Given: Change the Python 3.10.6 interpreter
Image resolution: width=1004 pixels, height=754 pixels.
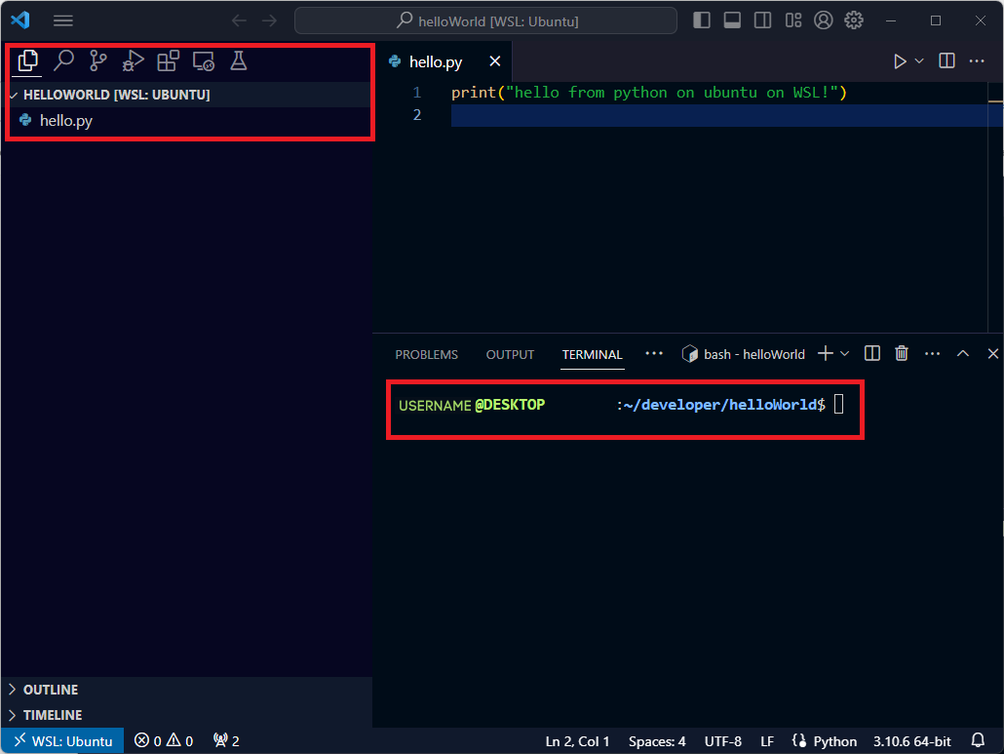Looking at the screenshot, I should pos(911,740).
